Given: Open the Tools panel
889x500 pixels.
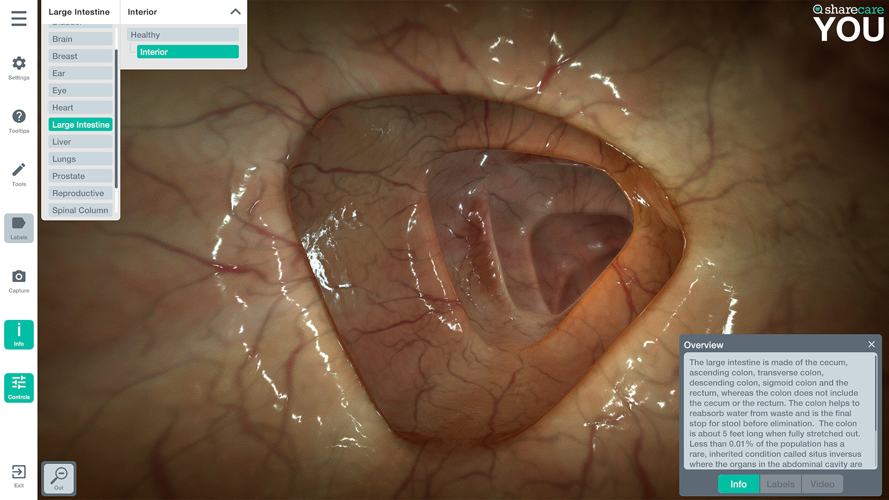Looking at the screenshot, I should coord(19,175).
